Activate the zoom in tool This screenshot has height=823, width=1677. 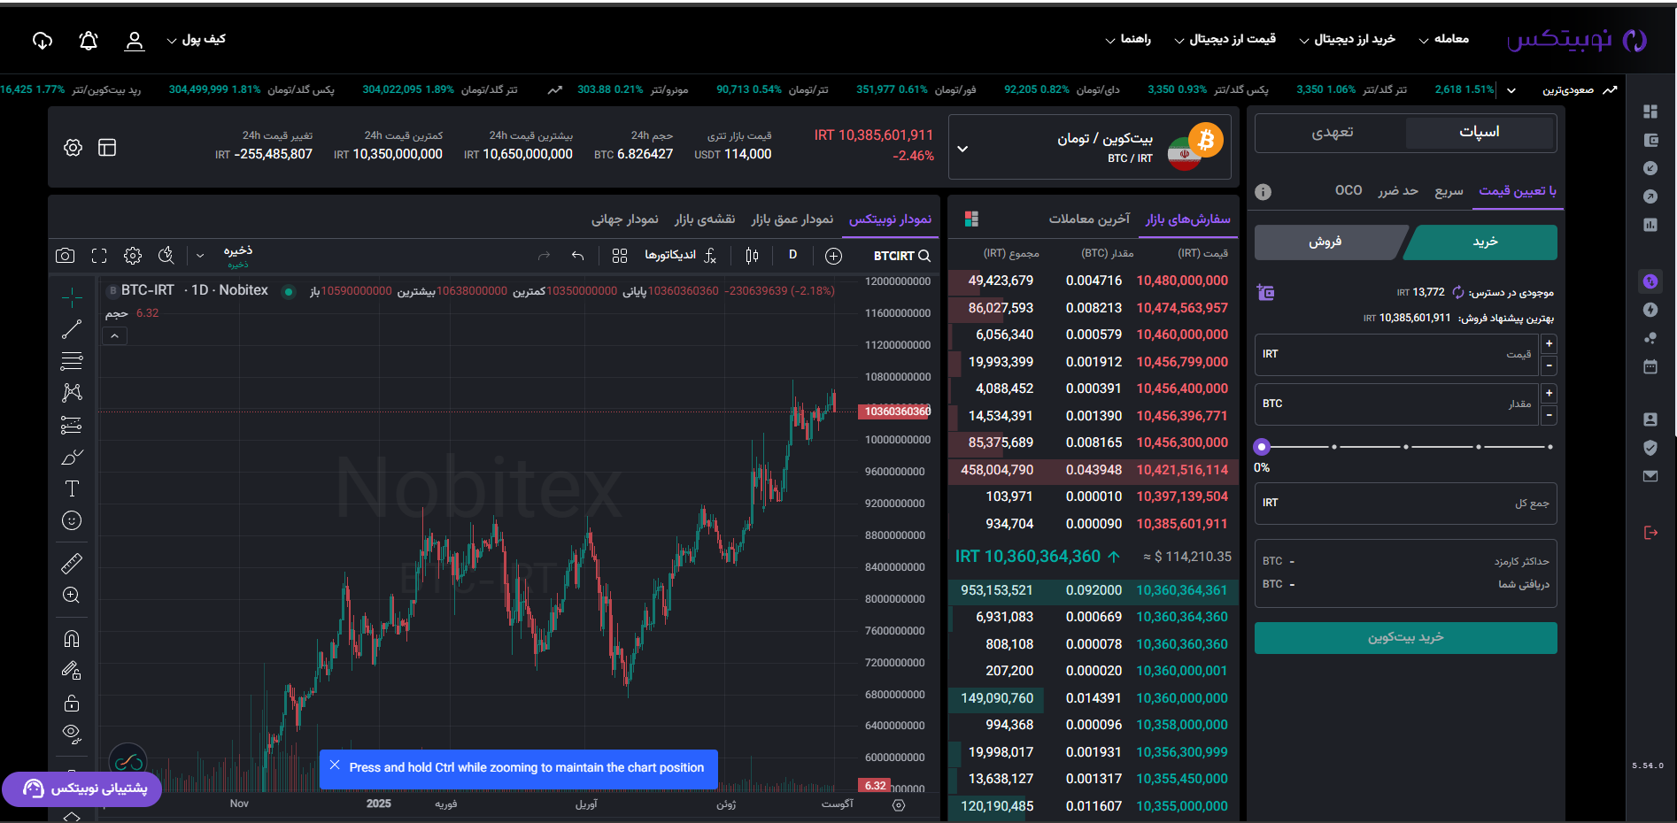(72, 596)
